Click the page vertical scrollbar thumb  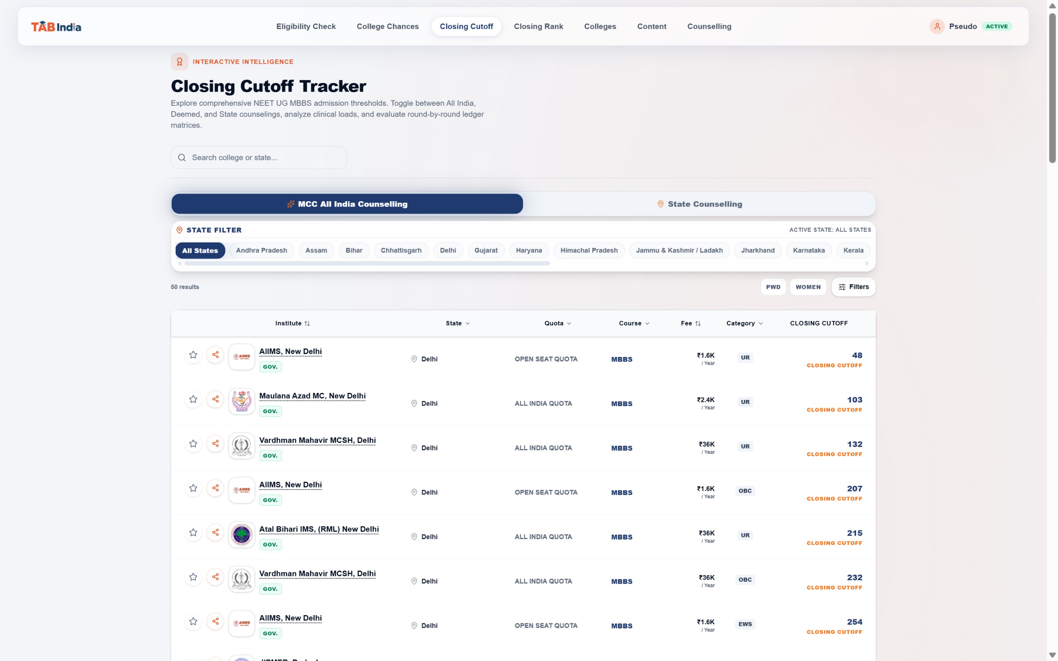pyautogui.click(x=1052, y=88)
